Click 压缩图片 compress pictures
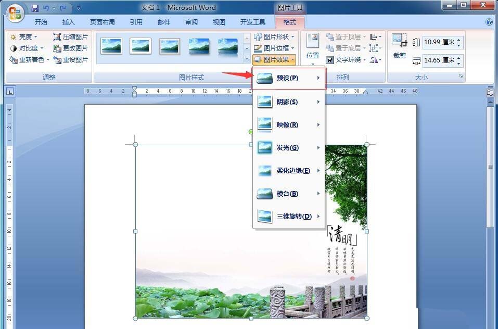This screenshot has height=329, width=498. pyautogui.click(x=70, y=37)
